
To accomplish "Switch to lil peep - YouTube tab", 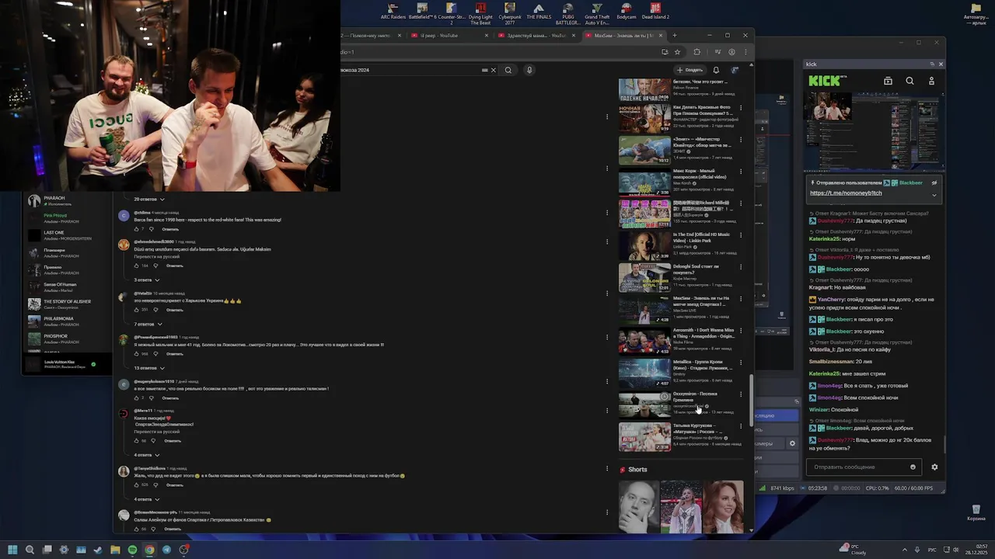I will (x=444, y=35).
